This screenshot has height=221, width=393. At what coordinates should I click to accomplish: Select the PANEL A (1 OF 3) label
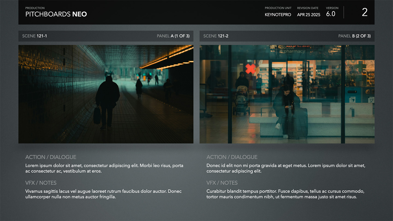[x=173, y=36]
